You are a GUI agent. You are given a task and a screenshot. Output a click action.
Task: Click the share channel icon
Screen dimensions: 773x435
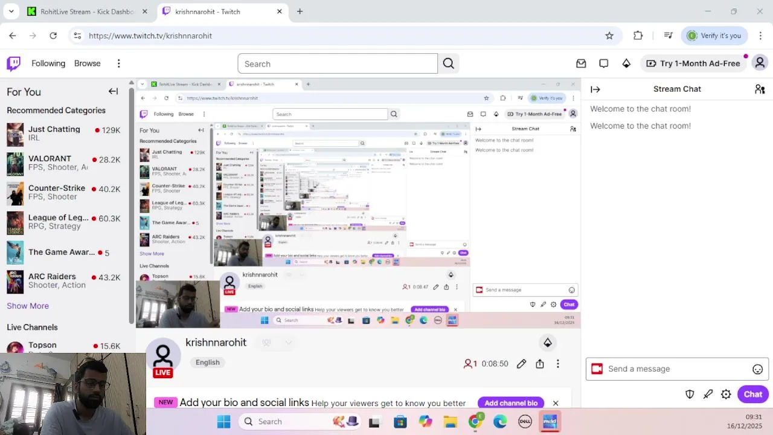pos(540,364)
